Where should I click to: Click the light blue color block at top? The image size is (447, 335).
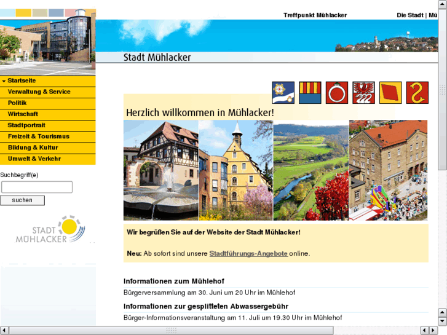click(7, 13)
